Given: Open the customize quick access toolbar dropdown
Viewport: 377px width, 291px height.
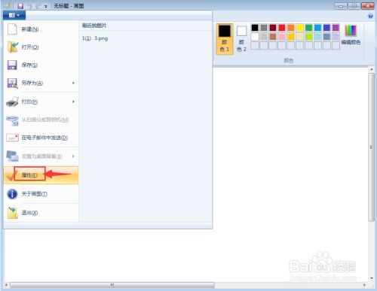Looking at the screenshot, I should (46, 7).
